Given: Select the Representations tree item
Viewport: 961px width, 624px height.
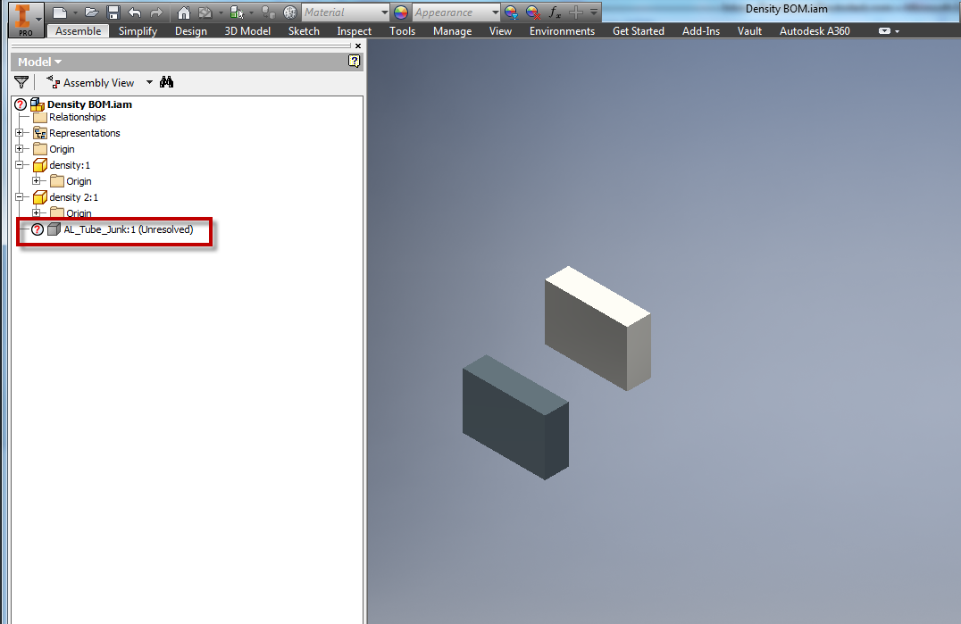Looking at the screenshot, I should 85,133.
